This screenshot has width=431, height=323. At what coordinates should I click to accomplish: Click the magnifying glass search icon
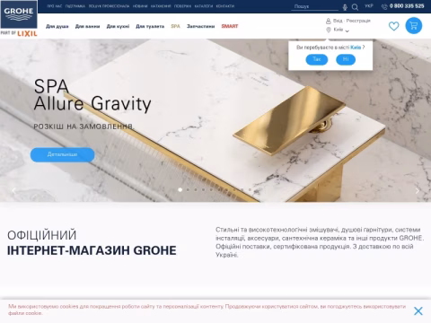coord(355,7)
